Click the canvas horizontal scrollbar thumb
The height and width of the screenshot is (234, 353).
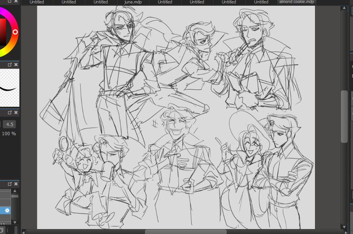186,232
